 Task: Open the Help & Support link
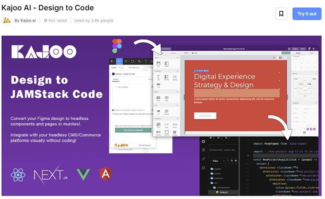pyautogui.click(x=145, y=145)
